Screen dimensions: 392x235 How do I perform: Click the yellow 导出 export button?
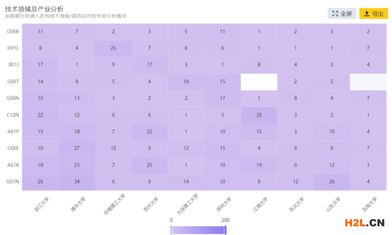coord(373,14)
